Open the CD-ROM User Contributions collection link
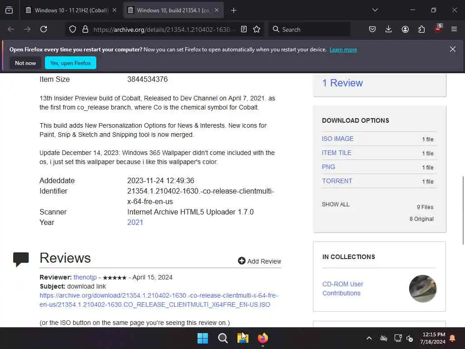The image size is (465, 349). 343,289
